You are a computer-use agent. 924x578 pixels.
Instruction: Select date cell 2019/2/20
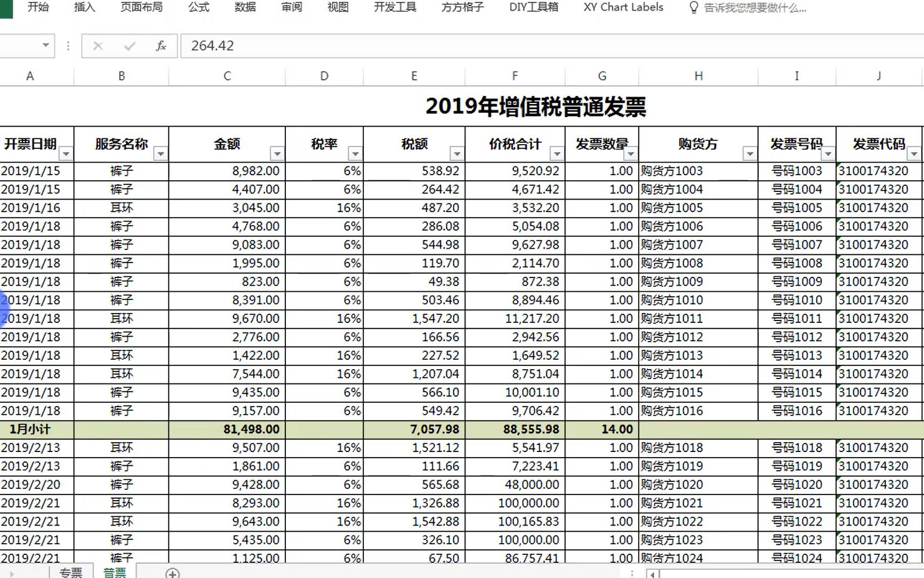coord(37,484)
